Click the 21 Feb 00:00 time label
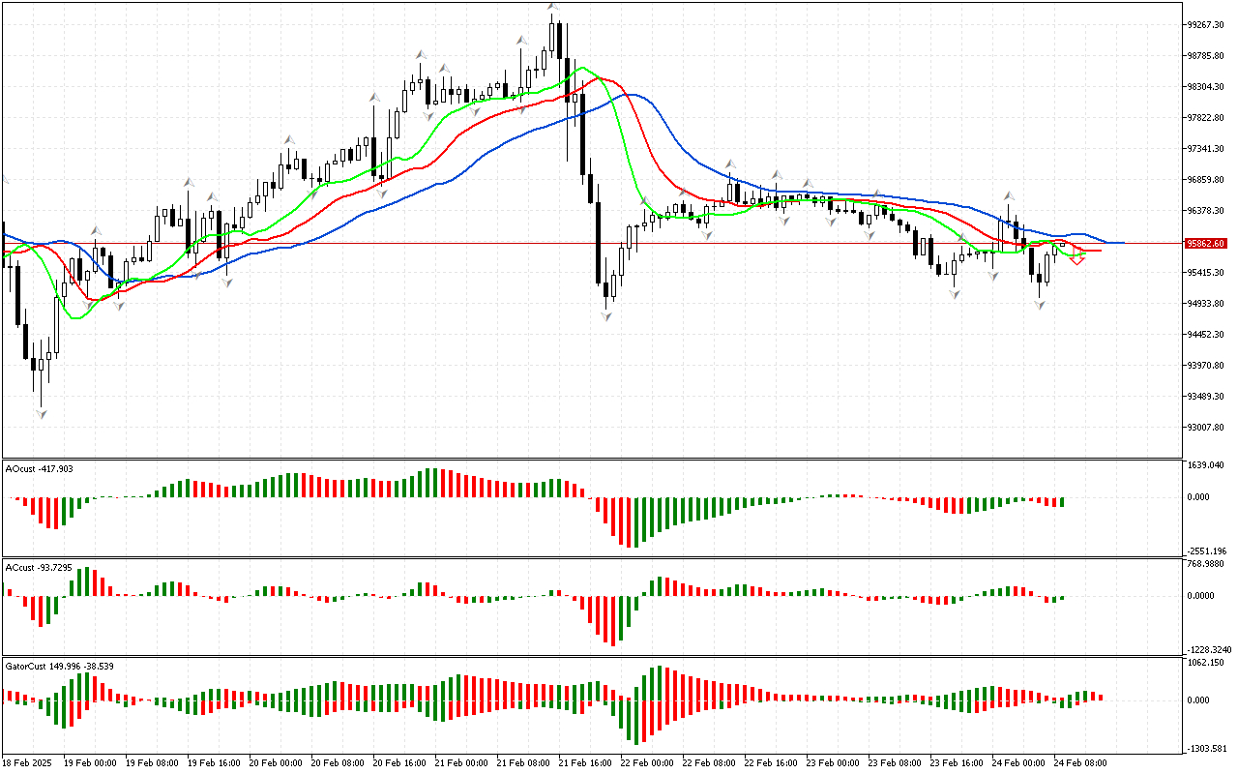 (461, 763)
